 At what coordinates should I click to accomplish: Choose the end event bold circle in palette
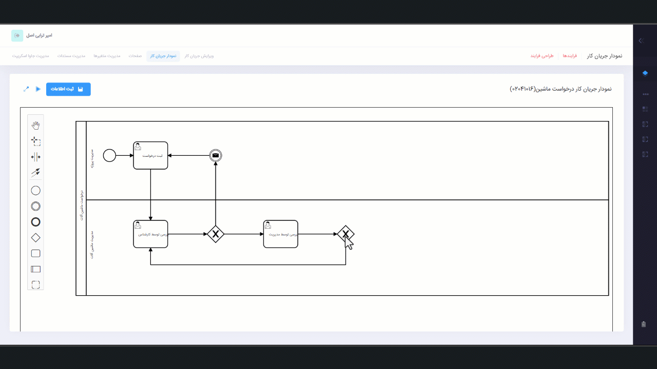pos(35,222)
